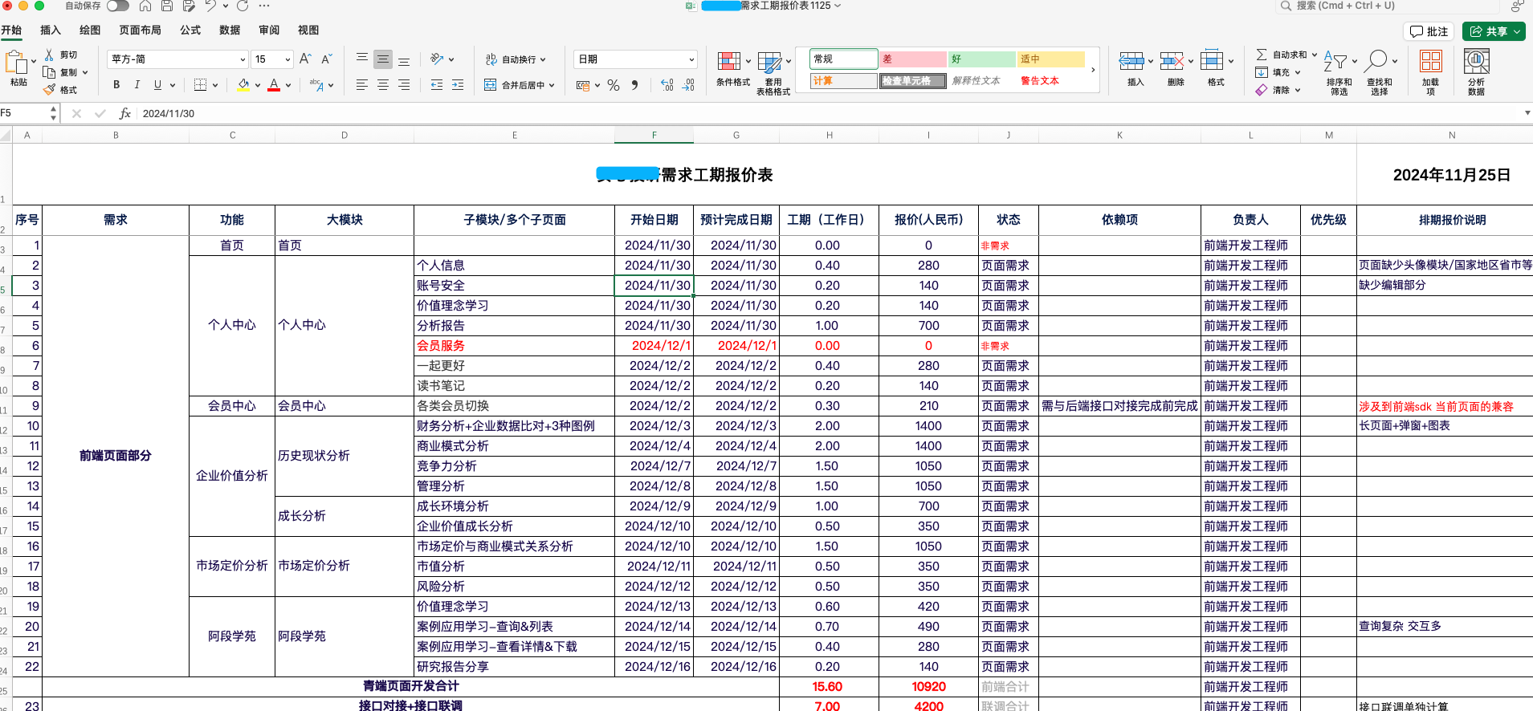Switch to the 公式 Formulas tab
Viewport: 1533px width, 711px height.
point(190,30)
